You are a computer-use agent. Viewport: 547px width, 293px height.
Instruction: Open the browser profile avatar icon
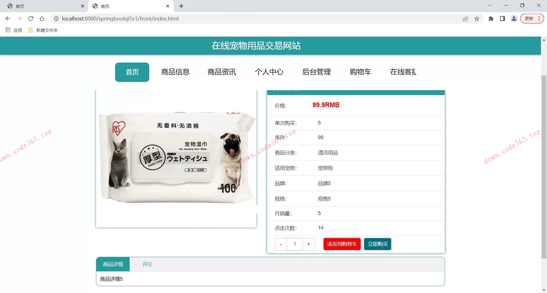point(513,18)
